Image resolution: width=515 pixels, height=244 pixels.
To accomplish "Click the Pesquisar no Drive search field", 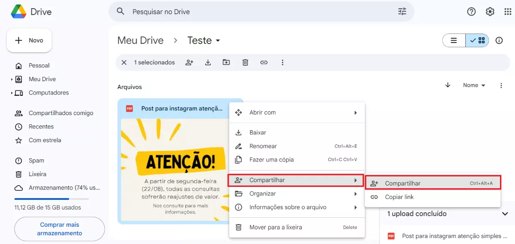I will point(261,12).
